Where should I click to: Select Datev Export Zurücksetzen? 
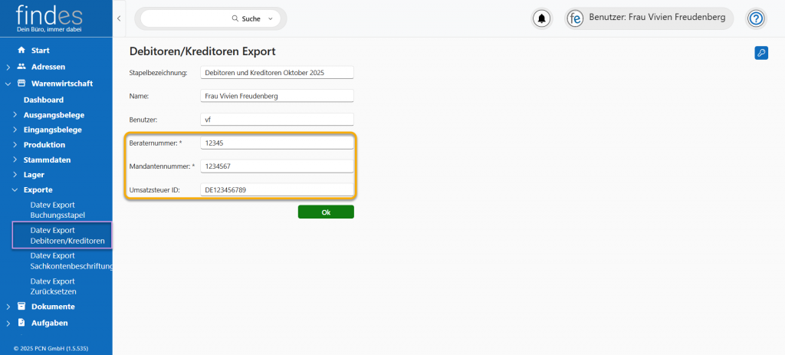(x=53, y=286)
